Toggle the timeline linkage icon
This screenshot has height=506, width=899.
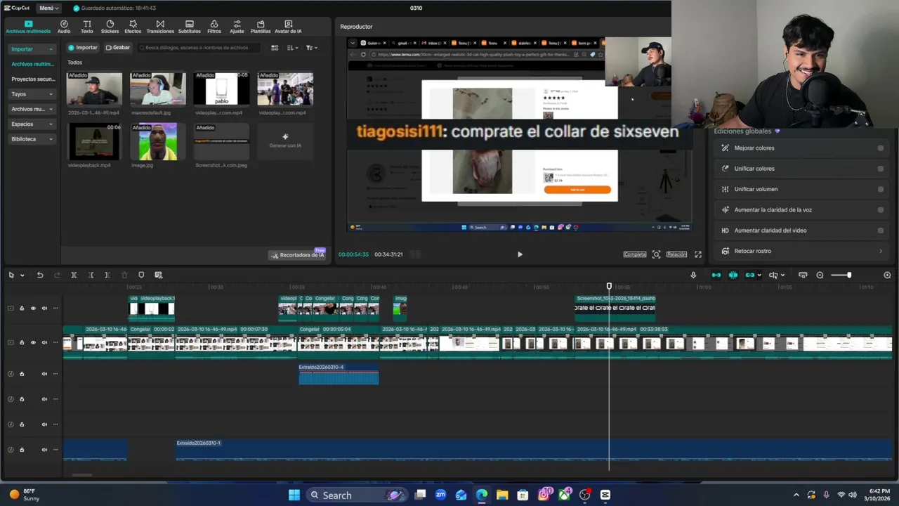[x=750, y=275]
